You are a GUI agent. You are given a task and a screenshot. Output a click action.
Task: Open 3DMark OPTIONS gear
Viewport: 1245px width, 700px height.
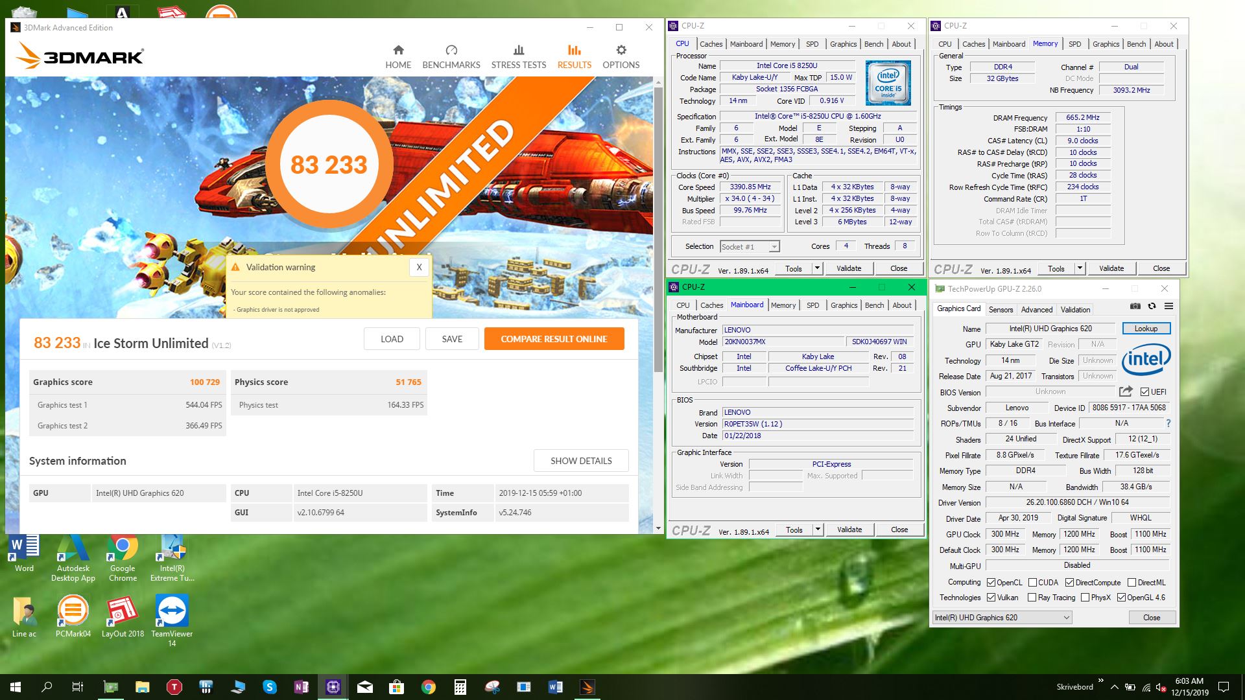pyautogui.click(x=621, y=57)
